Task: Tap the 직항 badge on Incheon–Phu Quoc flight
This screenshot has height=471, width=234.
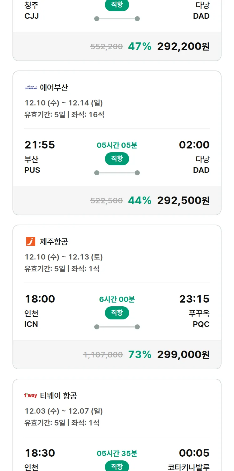Action: tap(117, 313)
